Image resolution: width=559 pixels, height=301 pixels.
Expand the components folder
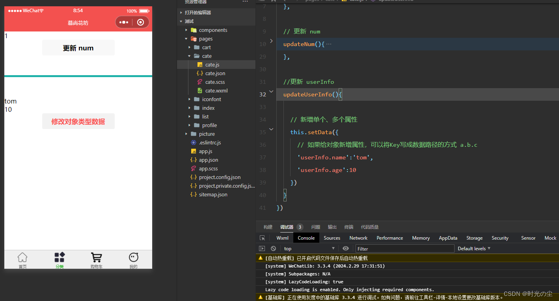click(216, 30)
